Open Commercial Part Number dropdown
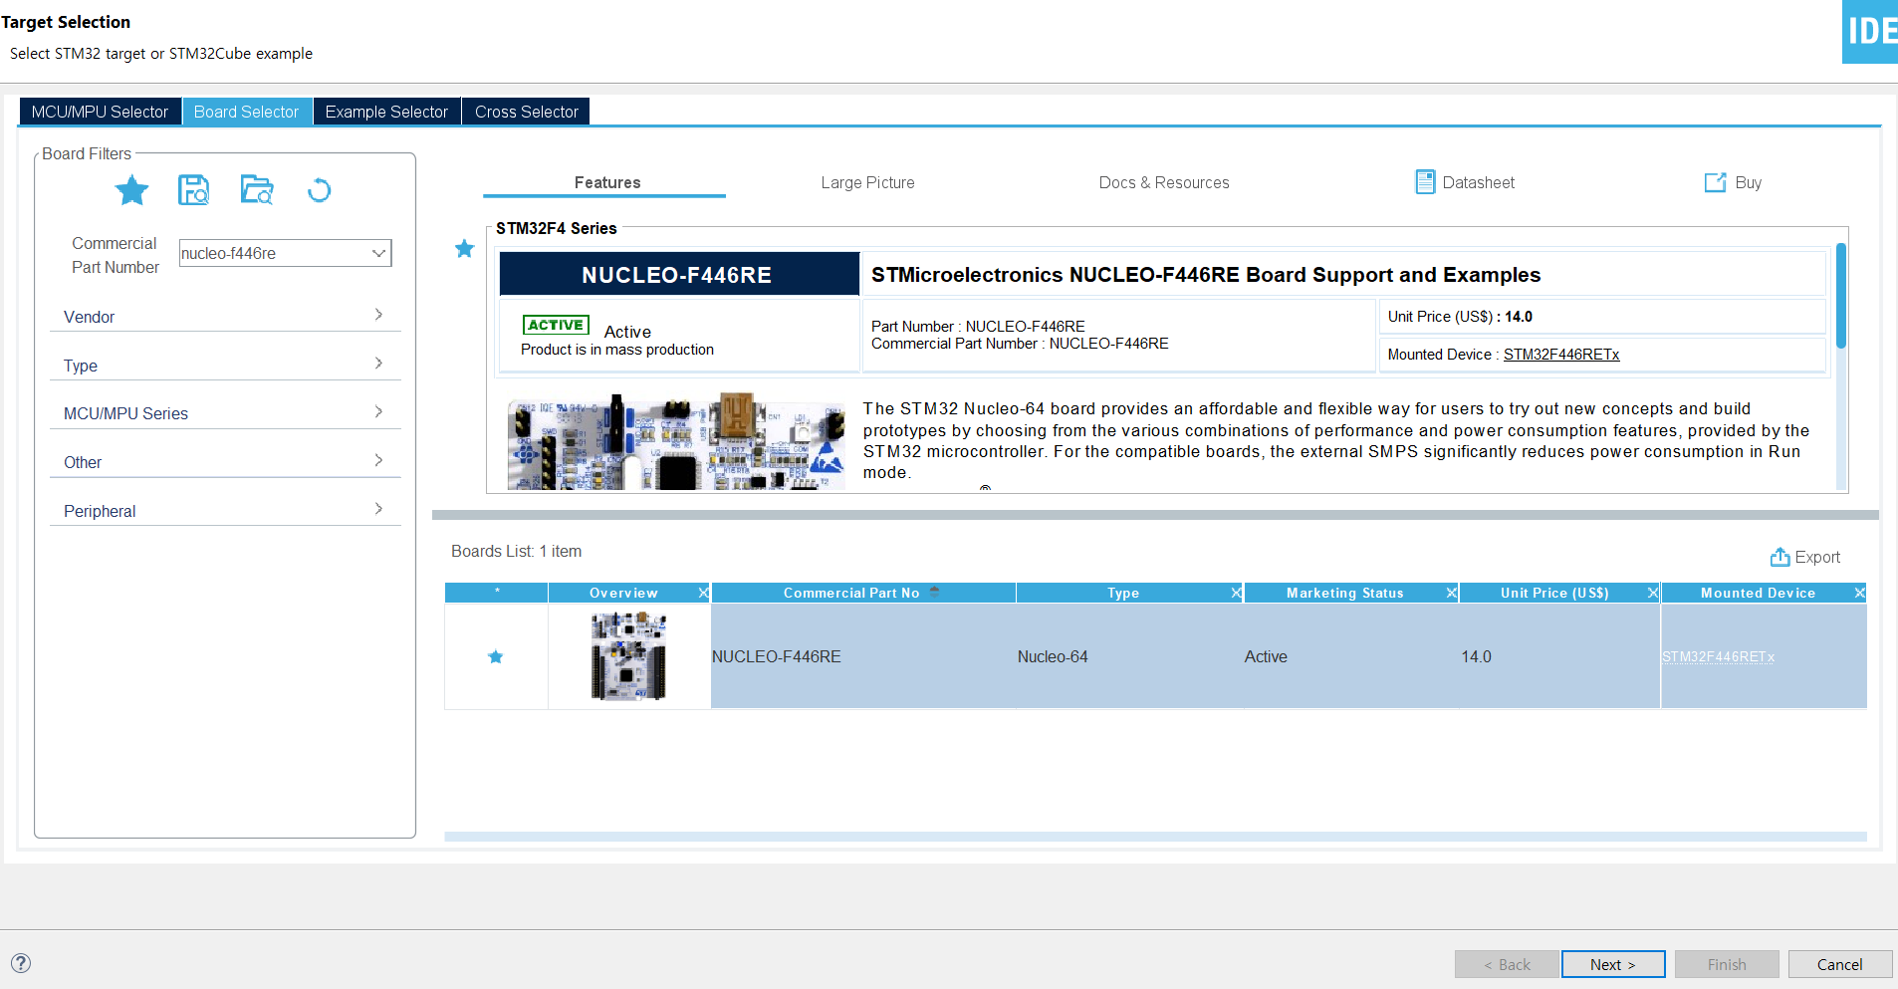 pos(378,253)
